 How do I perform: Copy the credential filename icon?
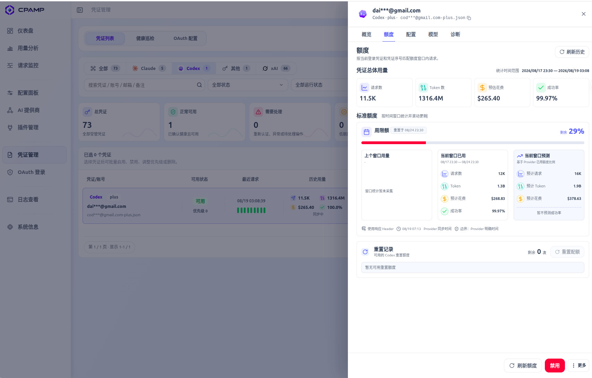pos(469,18)
